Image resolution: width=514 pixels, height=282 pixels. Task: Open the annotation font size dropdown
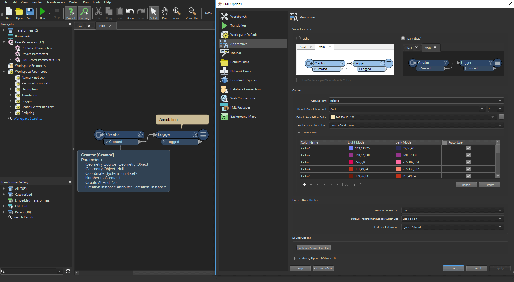pos(496,109)
